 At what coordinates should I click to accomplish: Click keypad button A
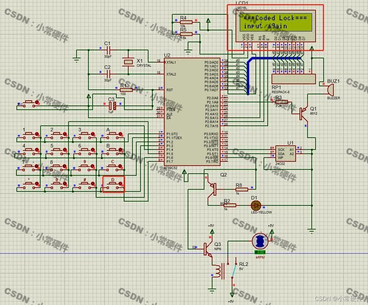click(x=113, y=136)
